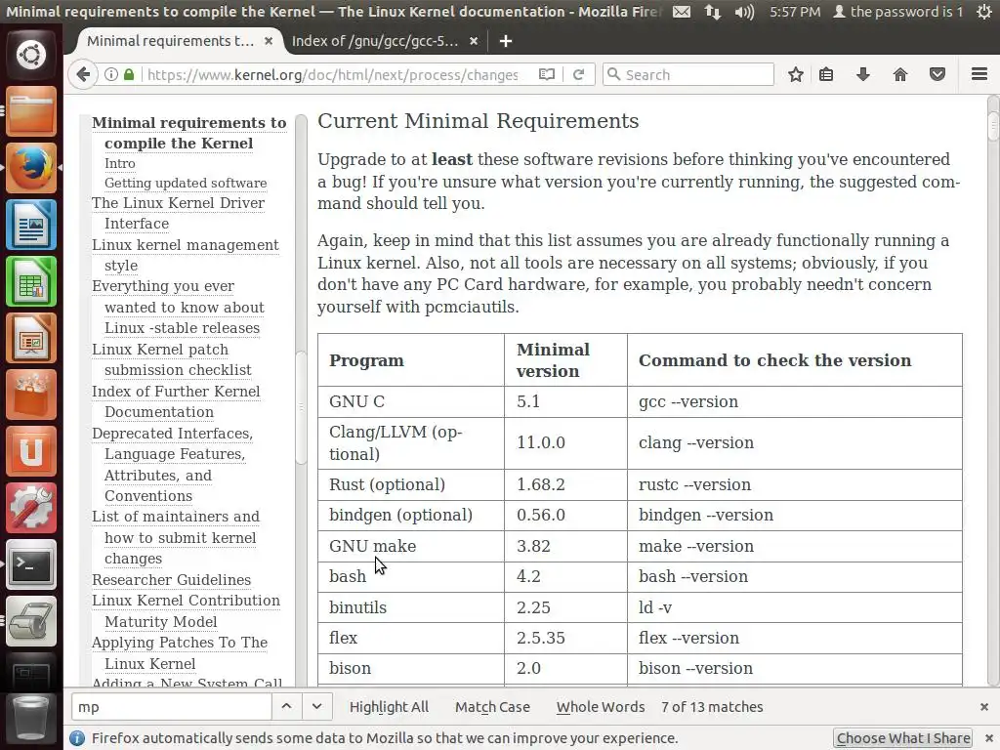This screenshot has width=1000, height=750.
Task: Click the 'ld -v' command cell
Action: click(795, 607)
